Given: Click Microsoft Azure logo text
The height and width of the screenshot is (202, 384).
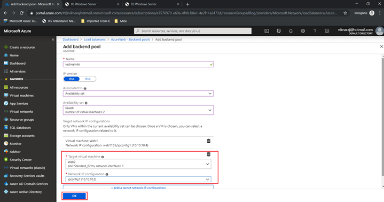Looking at the screenshot, I should 18,31.
